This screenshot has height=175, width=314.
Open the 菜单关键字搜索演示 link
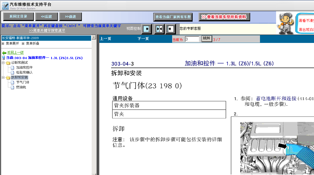[x=47, y=31]
